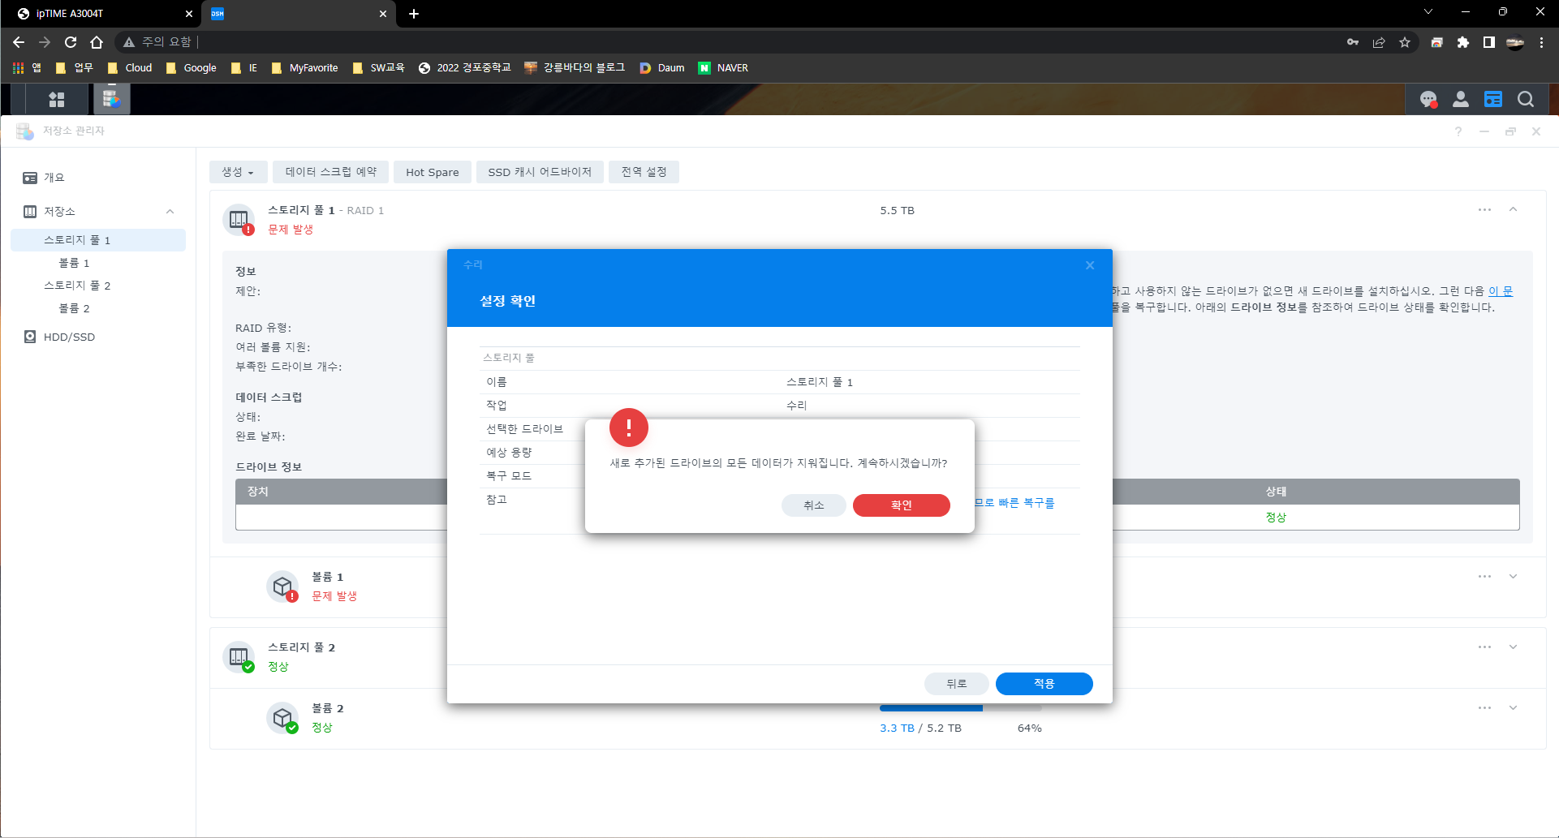Open MyFavorite bookmarks folder

[x=304, y=68]
